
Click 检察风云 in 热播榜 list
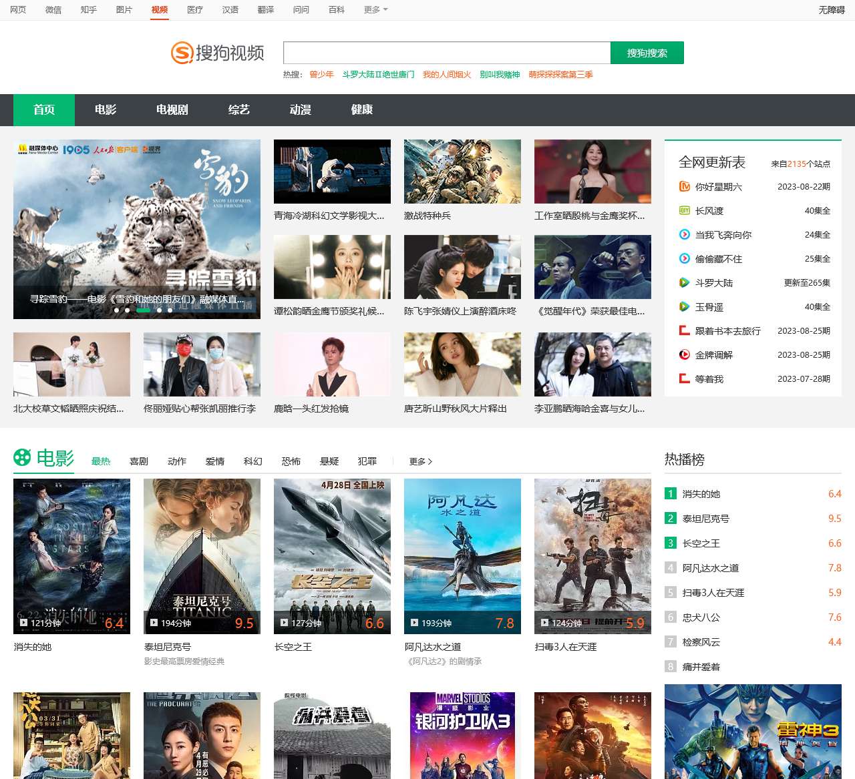(x=701, y=642)
